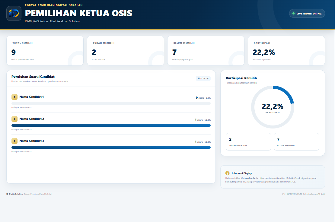The image size is (335, 222).
Task: Click the Belum Memilih box below the donut chart
Action: pyautogui.click(x=296, y=142)
